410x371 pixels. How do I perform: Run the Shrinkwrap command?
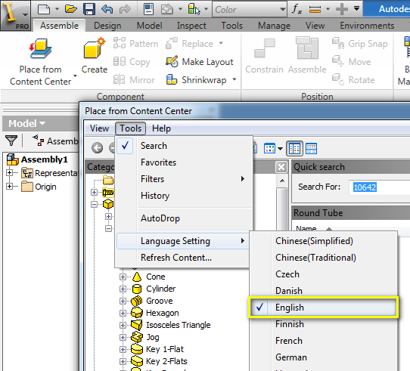197,79
